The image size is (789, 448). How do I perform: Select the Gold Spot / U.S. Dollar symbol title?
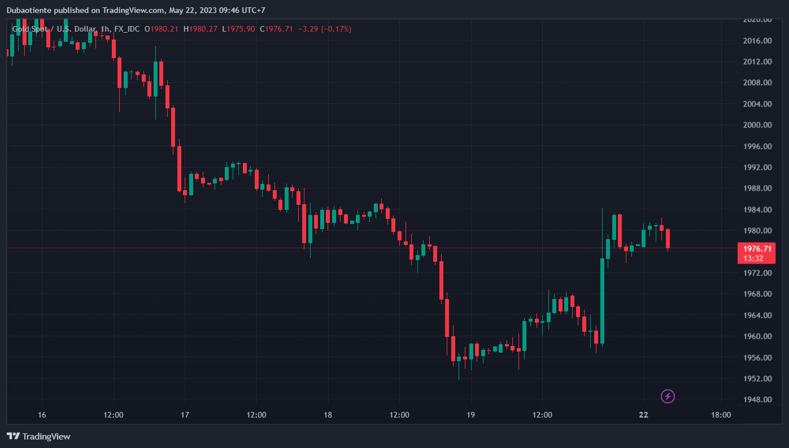54,29
